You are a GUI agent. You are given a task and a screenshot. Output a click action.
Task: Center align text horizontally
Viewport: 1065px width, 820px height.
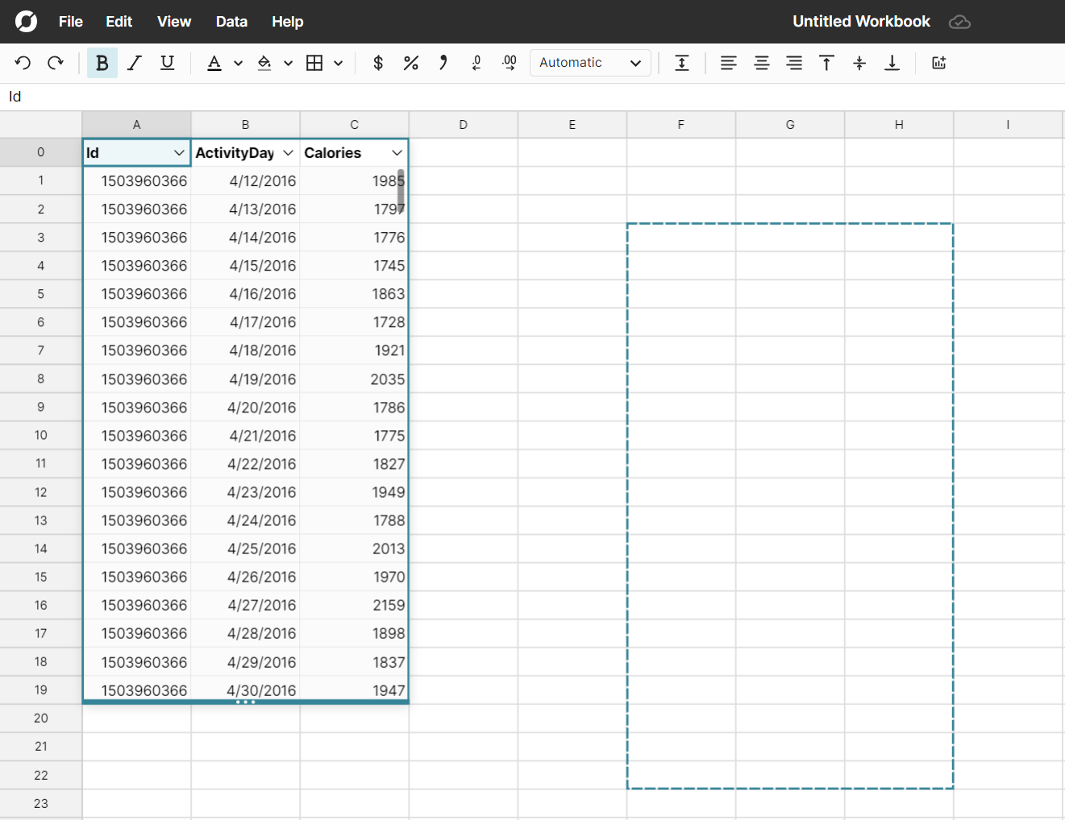point(761,63)
